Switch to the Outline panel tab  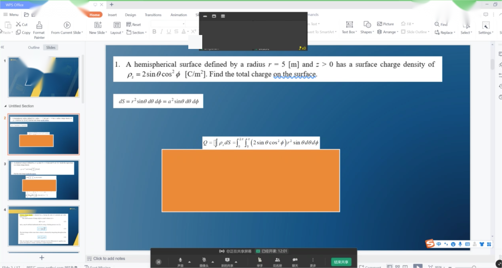click(x=34, y=47)
